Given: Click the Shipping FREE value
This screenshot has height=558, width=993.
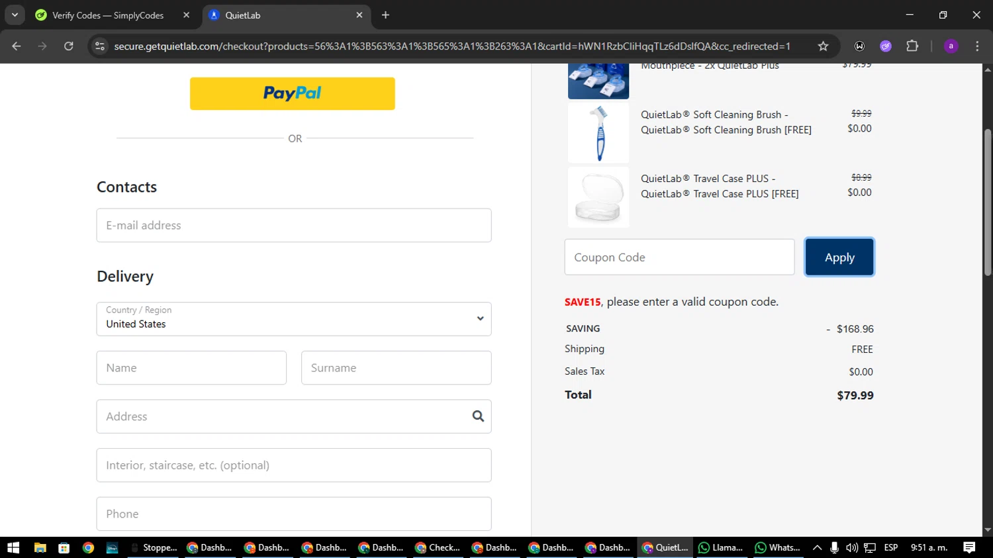Looking at the screenshot, I should pos(862,349).
